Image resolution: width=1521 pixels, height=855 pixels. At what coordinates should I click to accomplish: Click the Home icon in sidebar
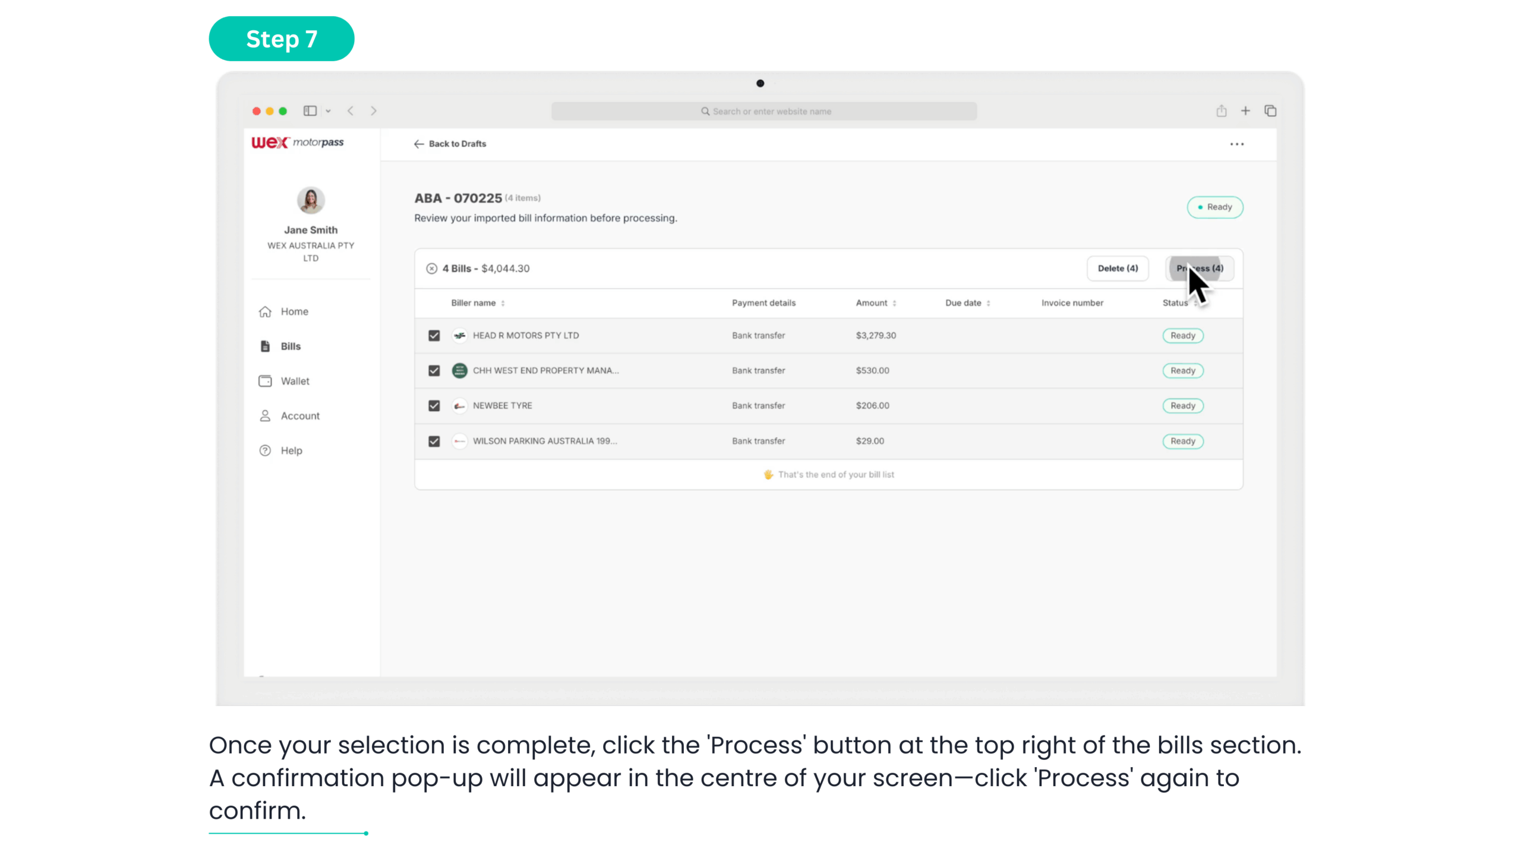click(x=265, y=311)
